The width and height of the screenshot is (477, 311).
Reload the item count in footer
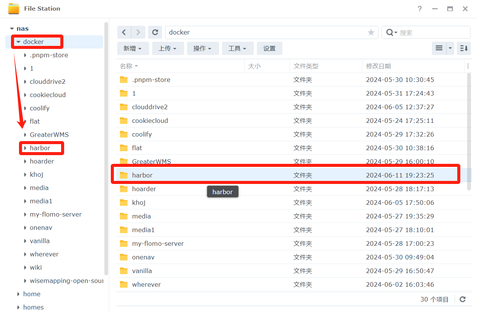[x=463, y=299]
